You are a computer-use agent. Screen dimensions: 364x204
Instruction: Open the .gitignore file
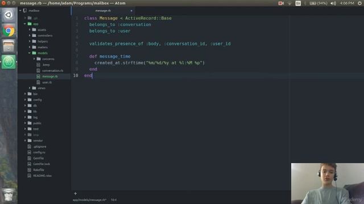(39, 147)
